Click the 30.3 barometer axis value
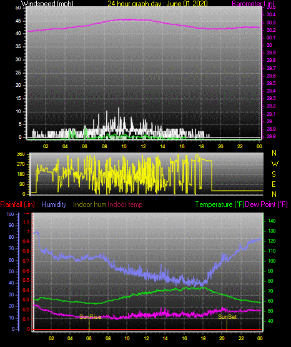 (271, 23)
